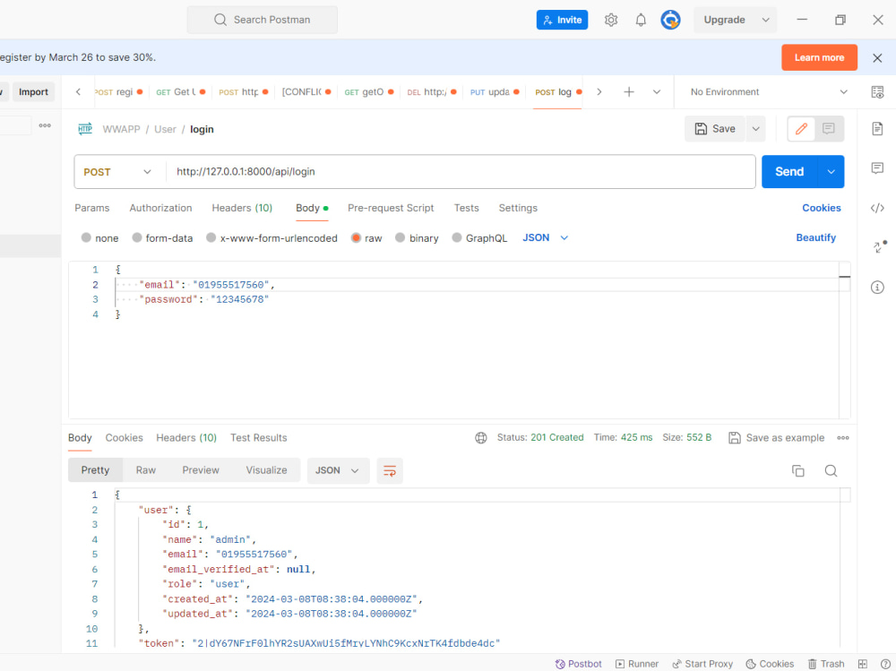Open Postman settings via the gear icon
This screenshot has width=896, height=671.
610,19
